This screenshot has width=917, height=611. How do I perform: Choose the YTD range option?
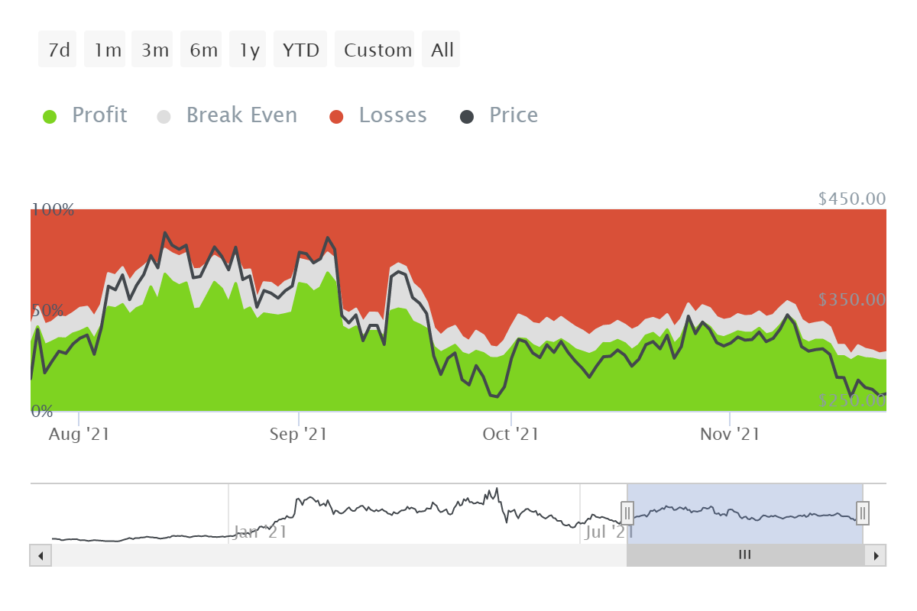pyautogui.click(x=300, y=50)
